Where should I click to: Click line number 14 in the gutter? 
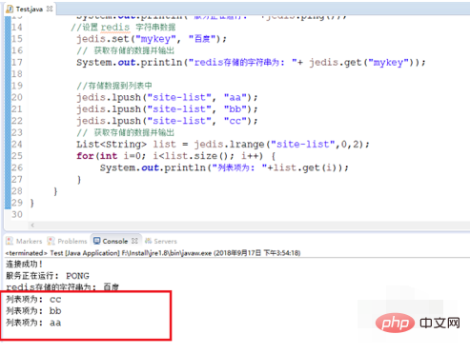click(17, 28)
